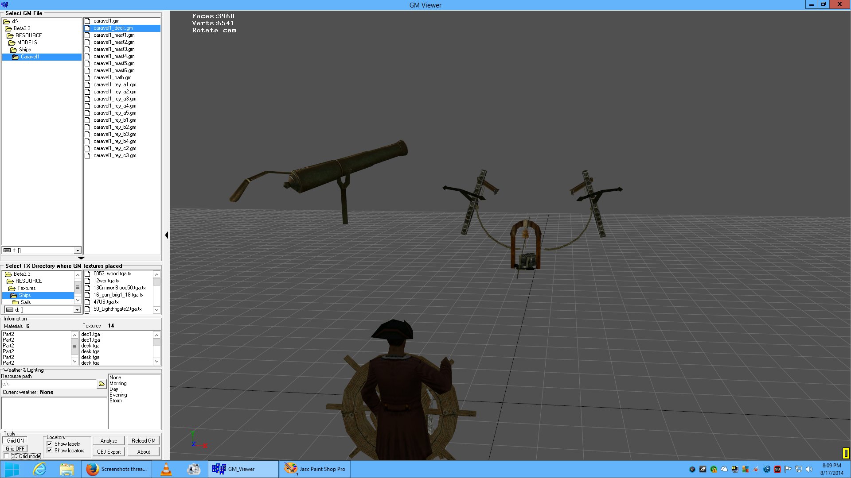
Task: Toggle the Show labels checkbox
Action: pyautogui.click(x=49, y=444)
